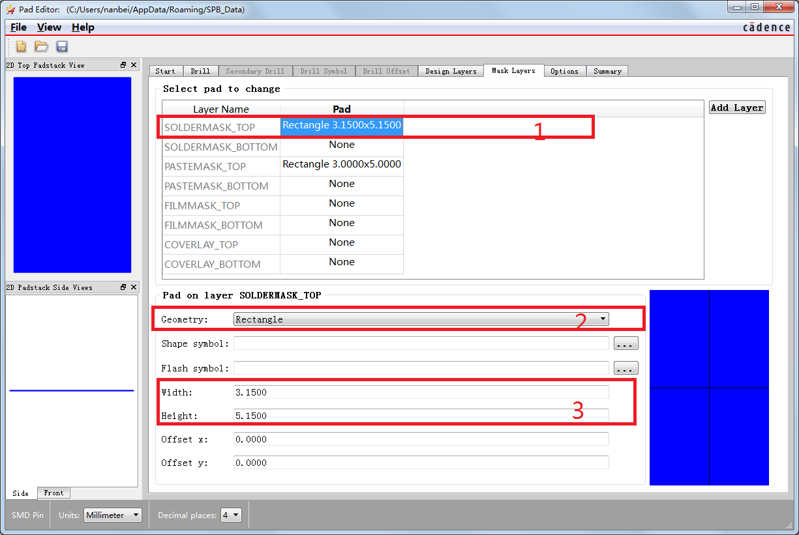Click the Width input field
The image size is (799, 535).
point(421,392)
